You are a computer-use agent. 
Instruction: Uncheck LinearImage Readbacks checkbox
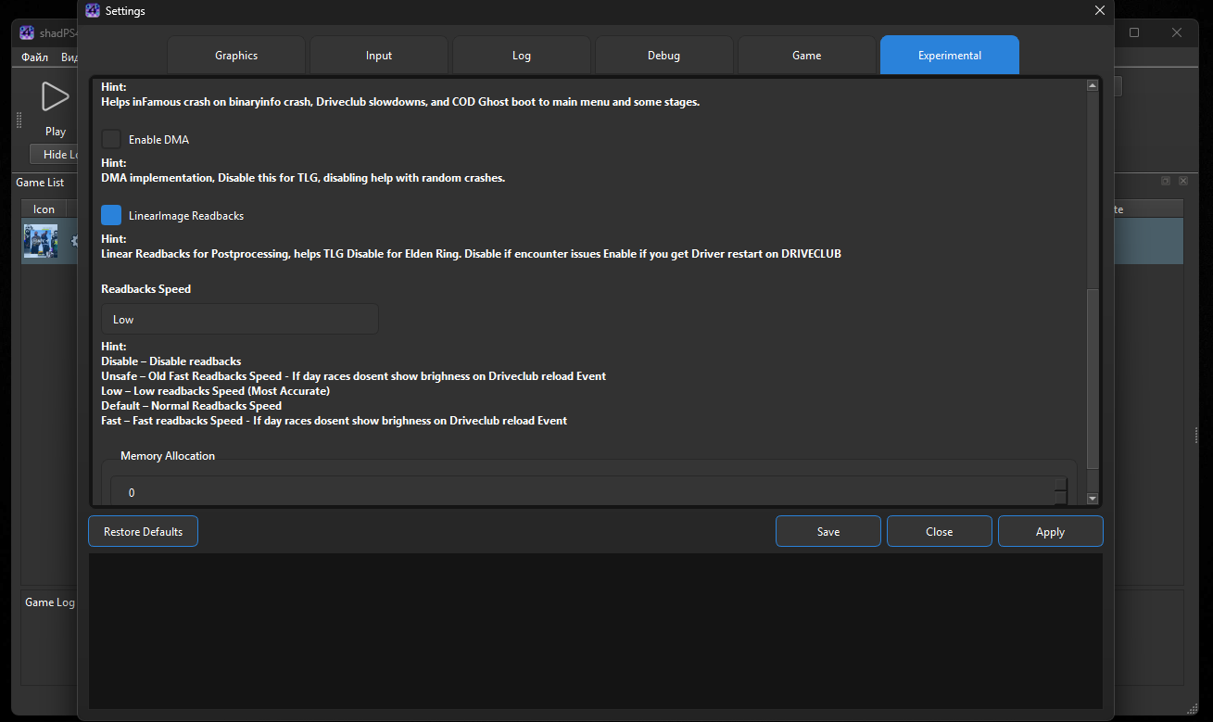pyautogui.click(x=111, y=215)
